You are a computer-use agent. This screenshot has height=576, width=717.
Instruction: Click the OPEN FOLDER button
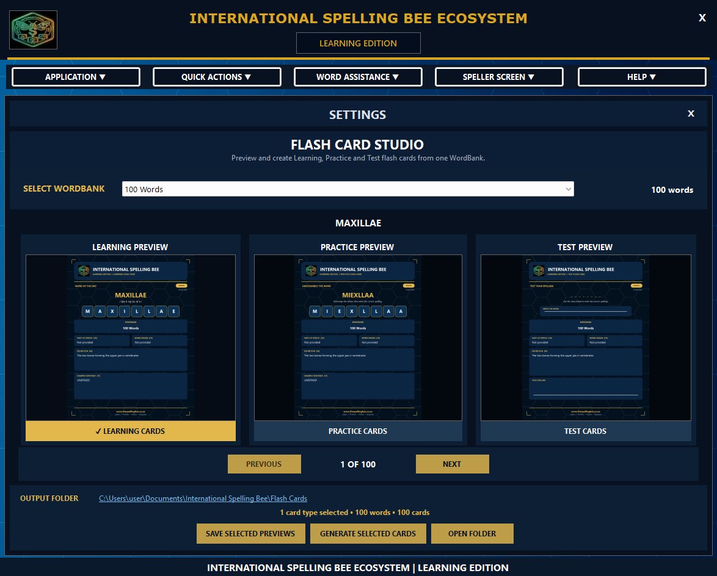pos(472,533)
